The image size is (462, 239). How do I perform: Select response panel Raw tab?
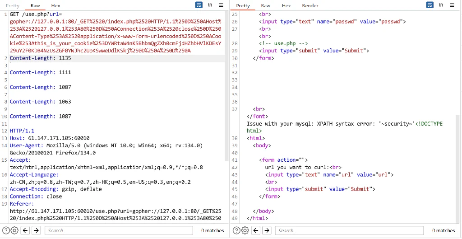point(265,5)
